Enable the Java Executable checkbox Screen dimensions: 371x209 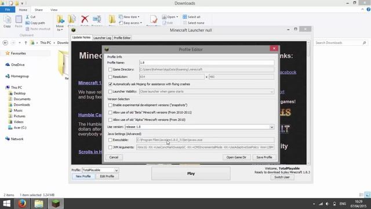pos(110,140)
